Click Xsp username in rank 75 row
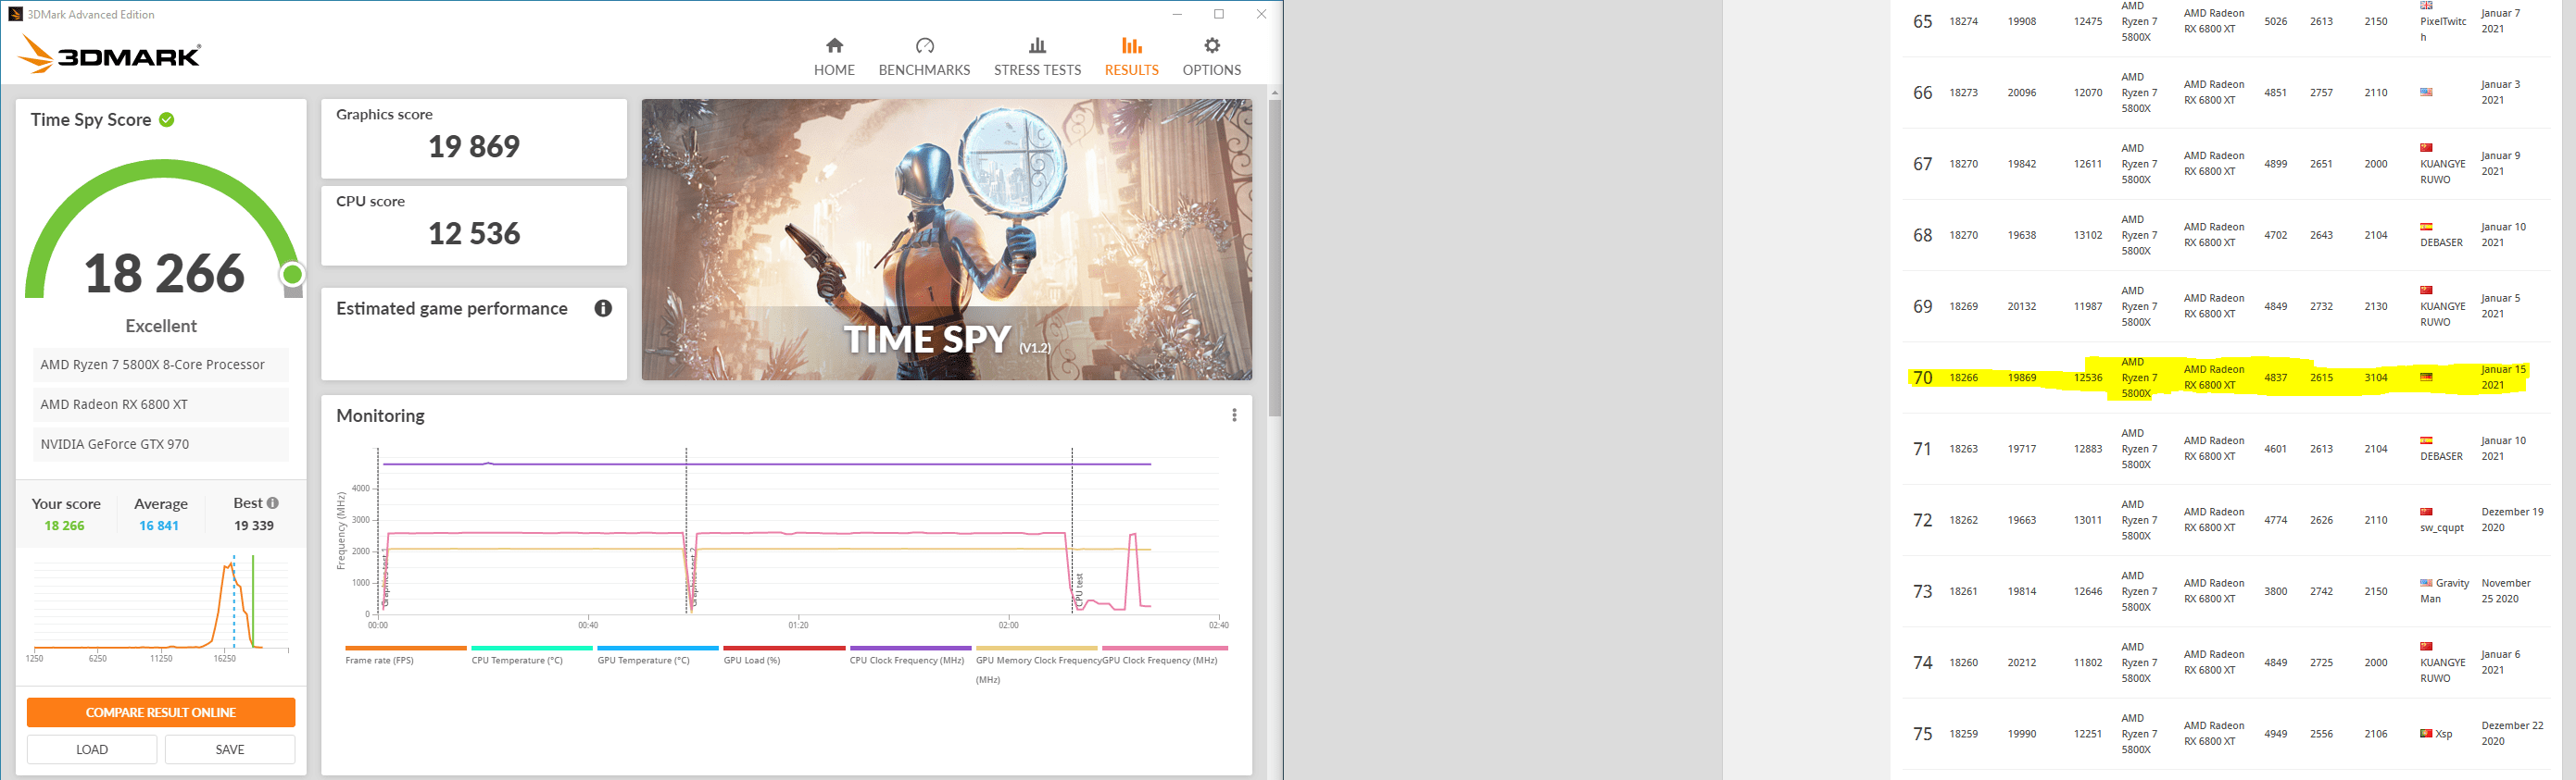The width and height of the screenshot is (2576, 780). (2444, 734)
